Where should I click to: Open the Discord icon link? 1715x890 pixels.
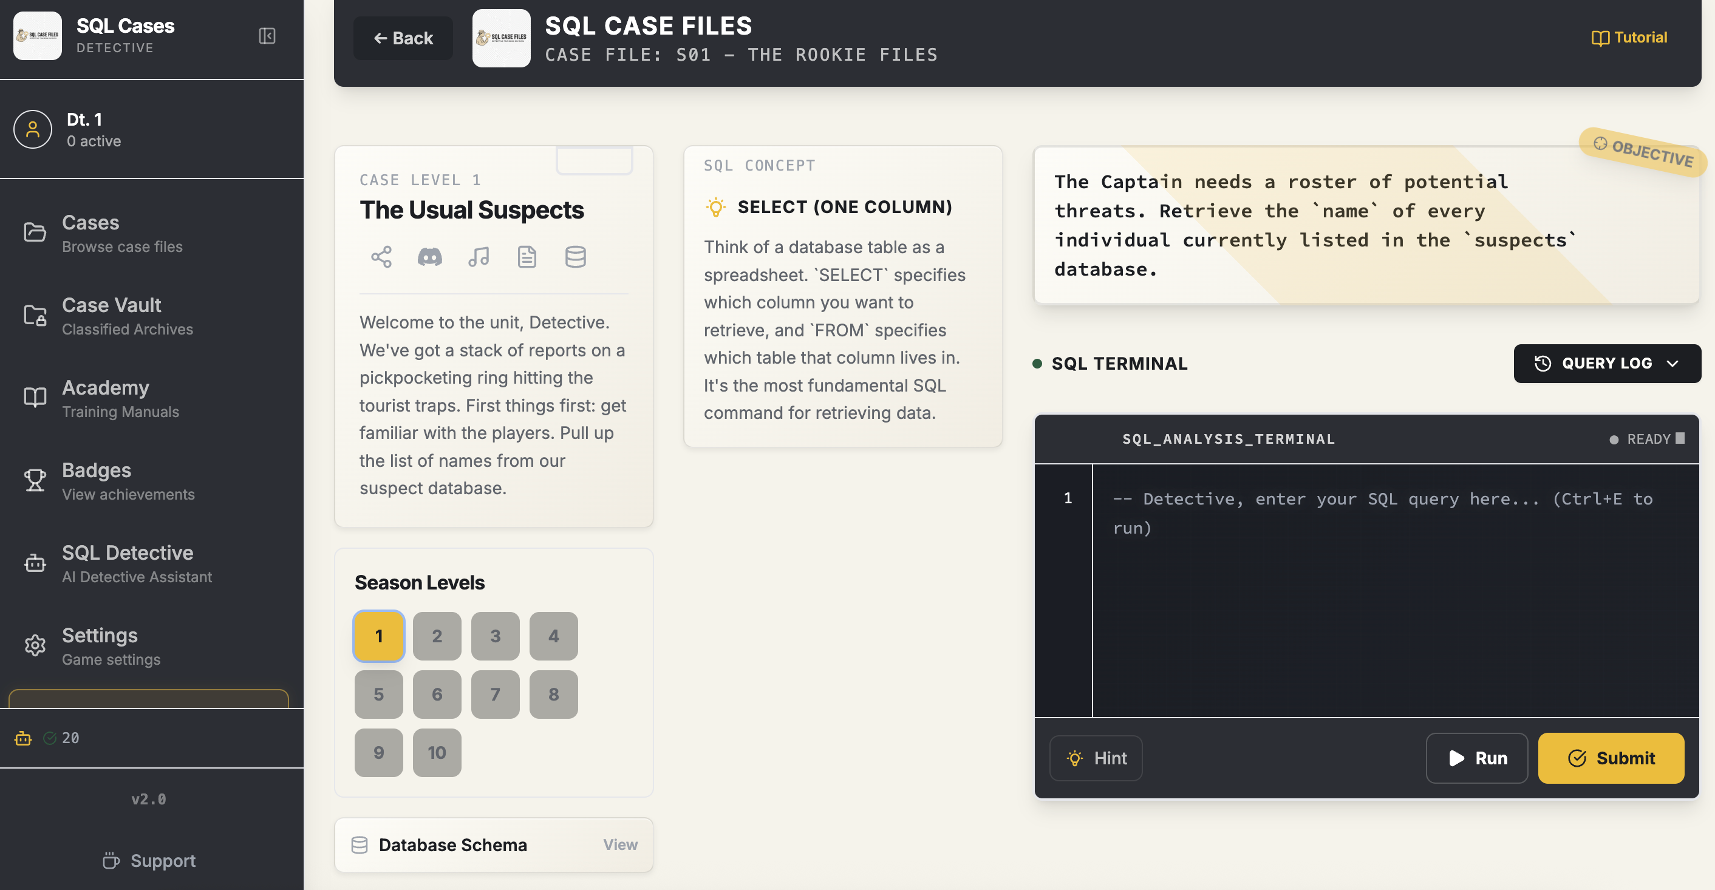[x=429, y=257]
